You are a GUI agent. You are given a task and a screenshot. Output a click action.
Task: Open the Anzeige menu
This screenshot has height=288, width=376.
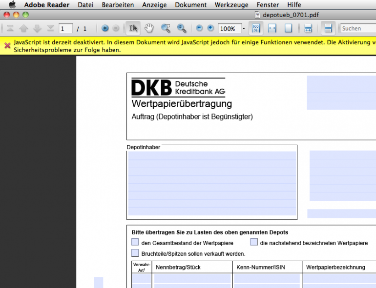pyautogui.click(x=154, y=5)
